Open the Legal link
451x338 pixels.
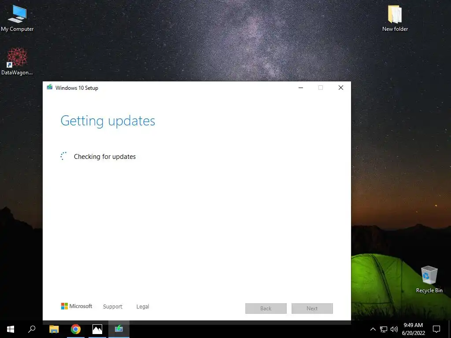pyautogui.click(x=143, y=307)
